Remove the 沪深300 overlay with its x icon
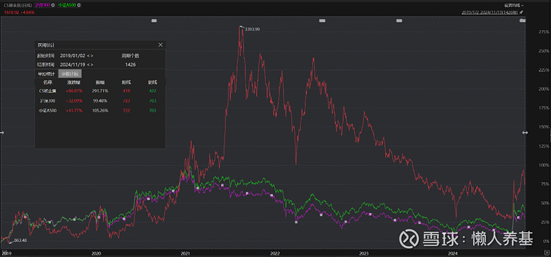 click(53, 5)
